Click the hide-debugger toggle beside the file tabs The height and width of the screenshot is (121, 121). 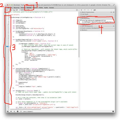(x=77, y=10)
